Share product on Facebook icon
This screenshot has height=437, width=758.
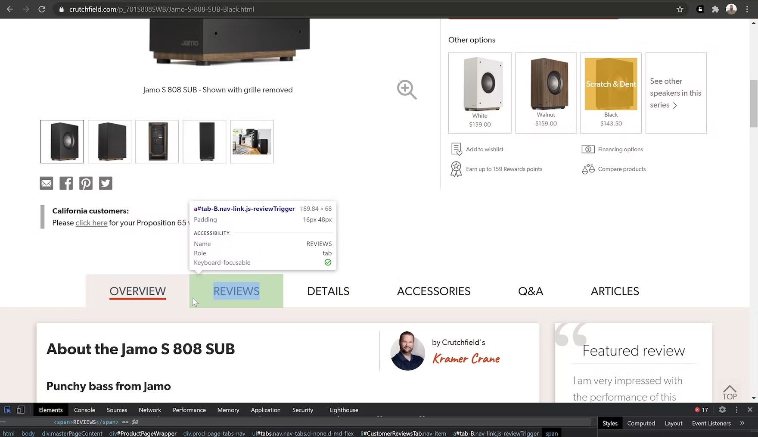tap(66, 183)
